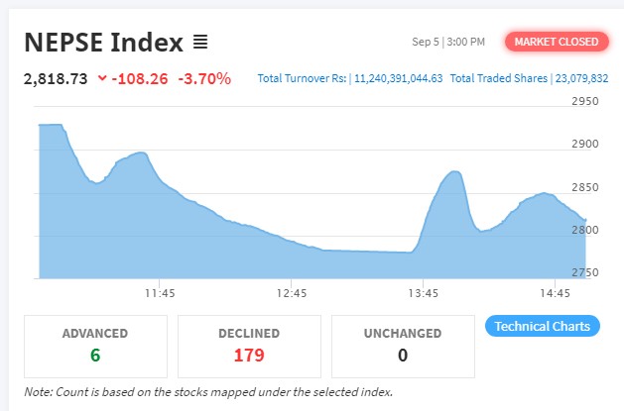Click the 13:45 time axis label
Screen dimensions: 624x411
[424, 293]
